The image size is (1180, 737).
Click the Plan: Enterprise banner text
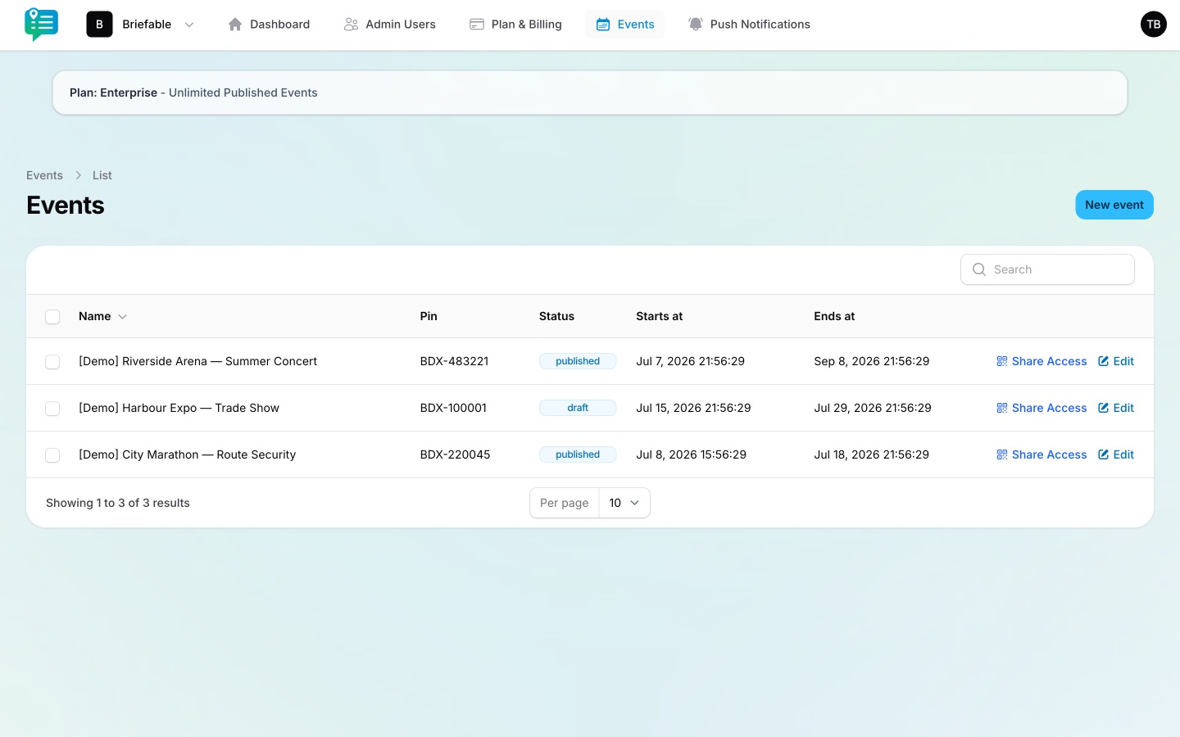point(193,93)
